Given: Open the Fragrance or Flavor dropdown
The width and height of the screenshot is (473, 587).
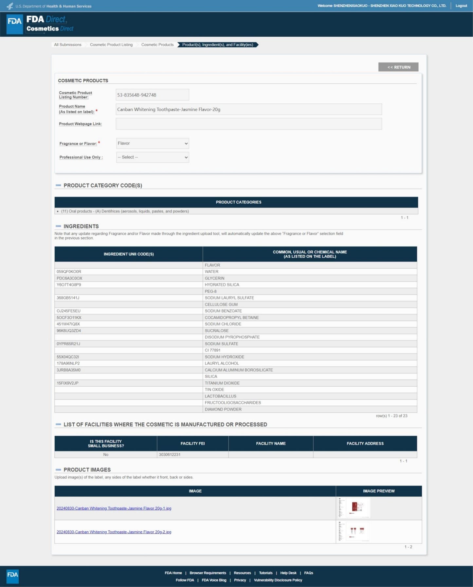Looking at the screenshot, I should (153, 143).
